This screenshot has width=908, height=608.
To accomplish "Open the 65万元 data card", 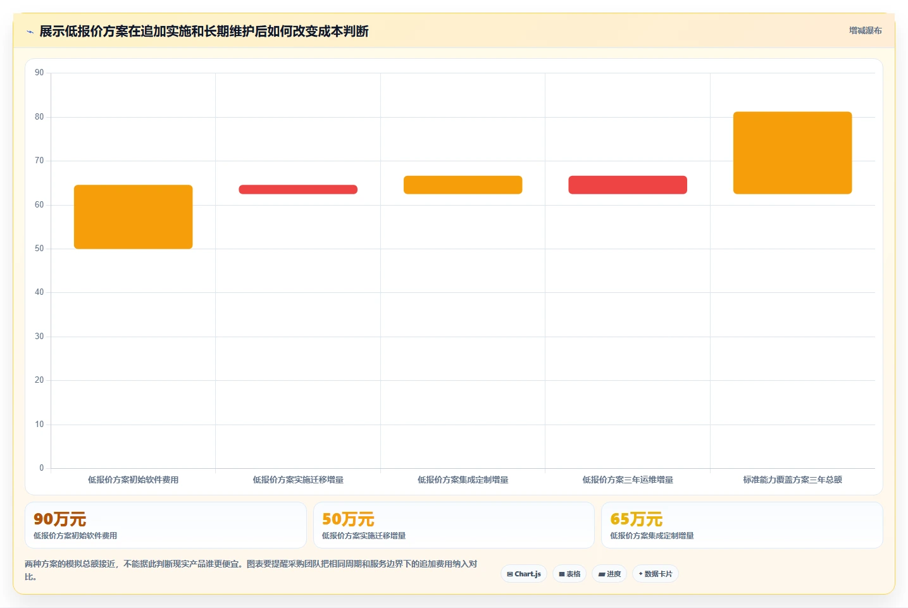I will [742, 525].
